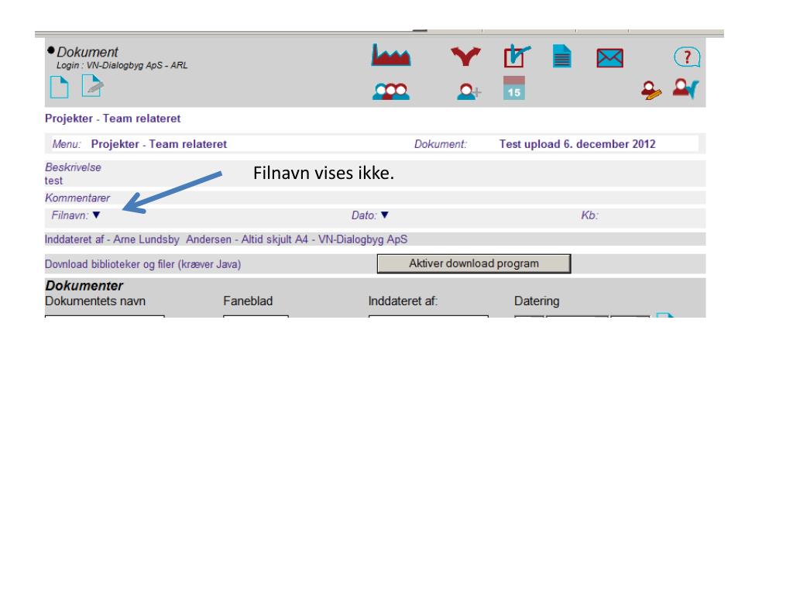Open the Projekter - Team relateret menu link
Image resolution: width=793 pixels, height=595 pixels.
(159, 144)
